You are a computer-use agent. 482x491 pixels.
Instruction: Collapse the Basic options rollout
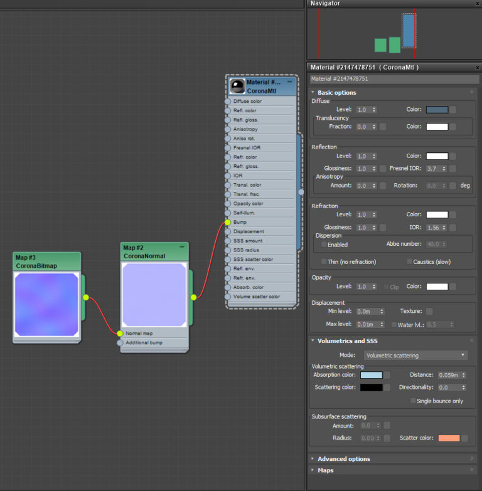pos(336,93)
